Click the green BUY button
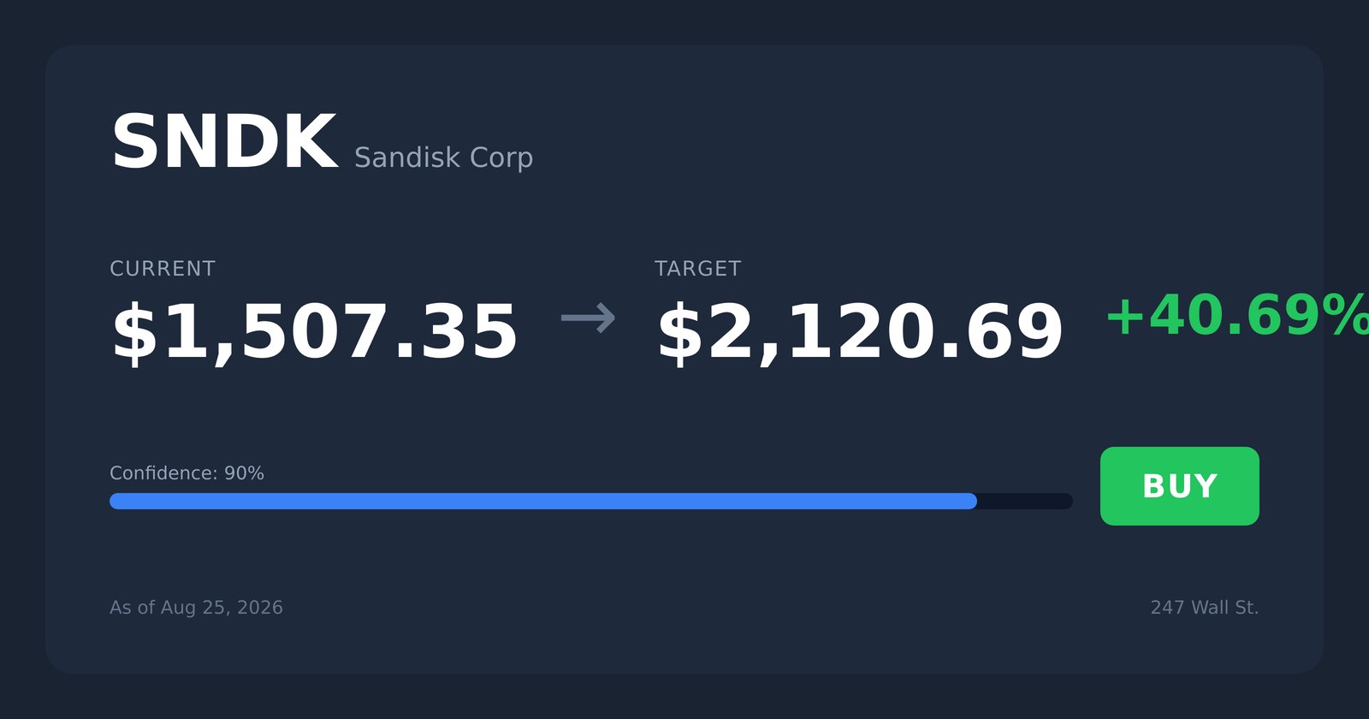This screenshot has width=1369, height=719. tap(1179, 486)
